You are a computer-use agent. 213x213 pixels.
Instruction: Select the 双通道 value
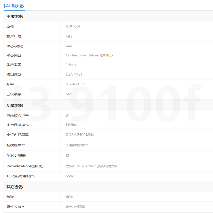coord(71,125)
